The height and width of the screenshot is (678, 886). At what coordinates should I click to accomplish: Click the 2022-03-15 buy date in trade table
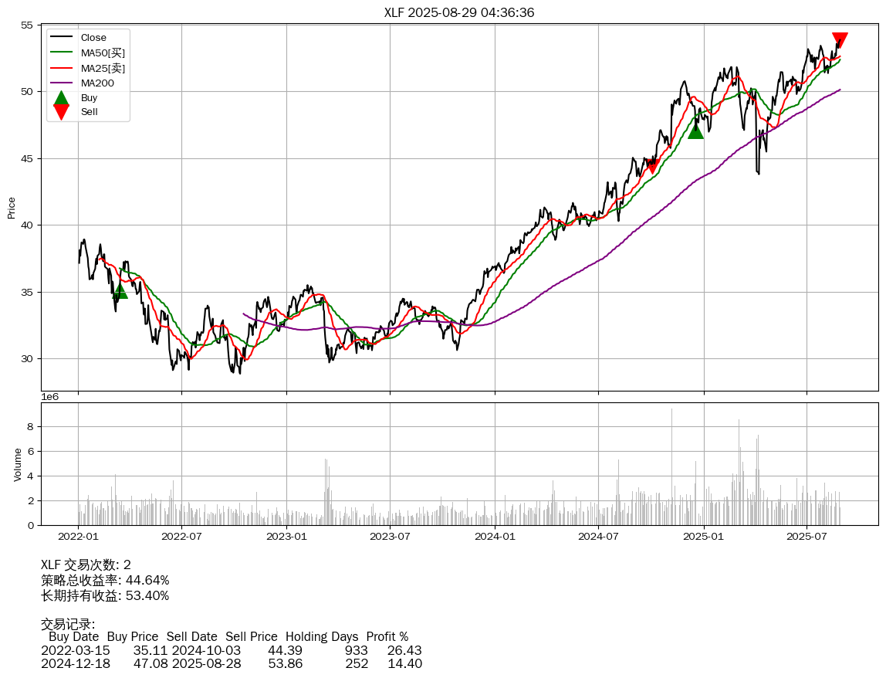(x=70, y=650)
